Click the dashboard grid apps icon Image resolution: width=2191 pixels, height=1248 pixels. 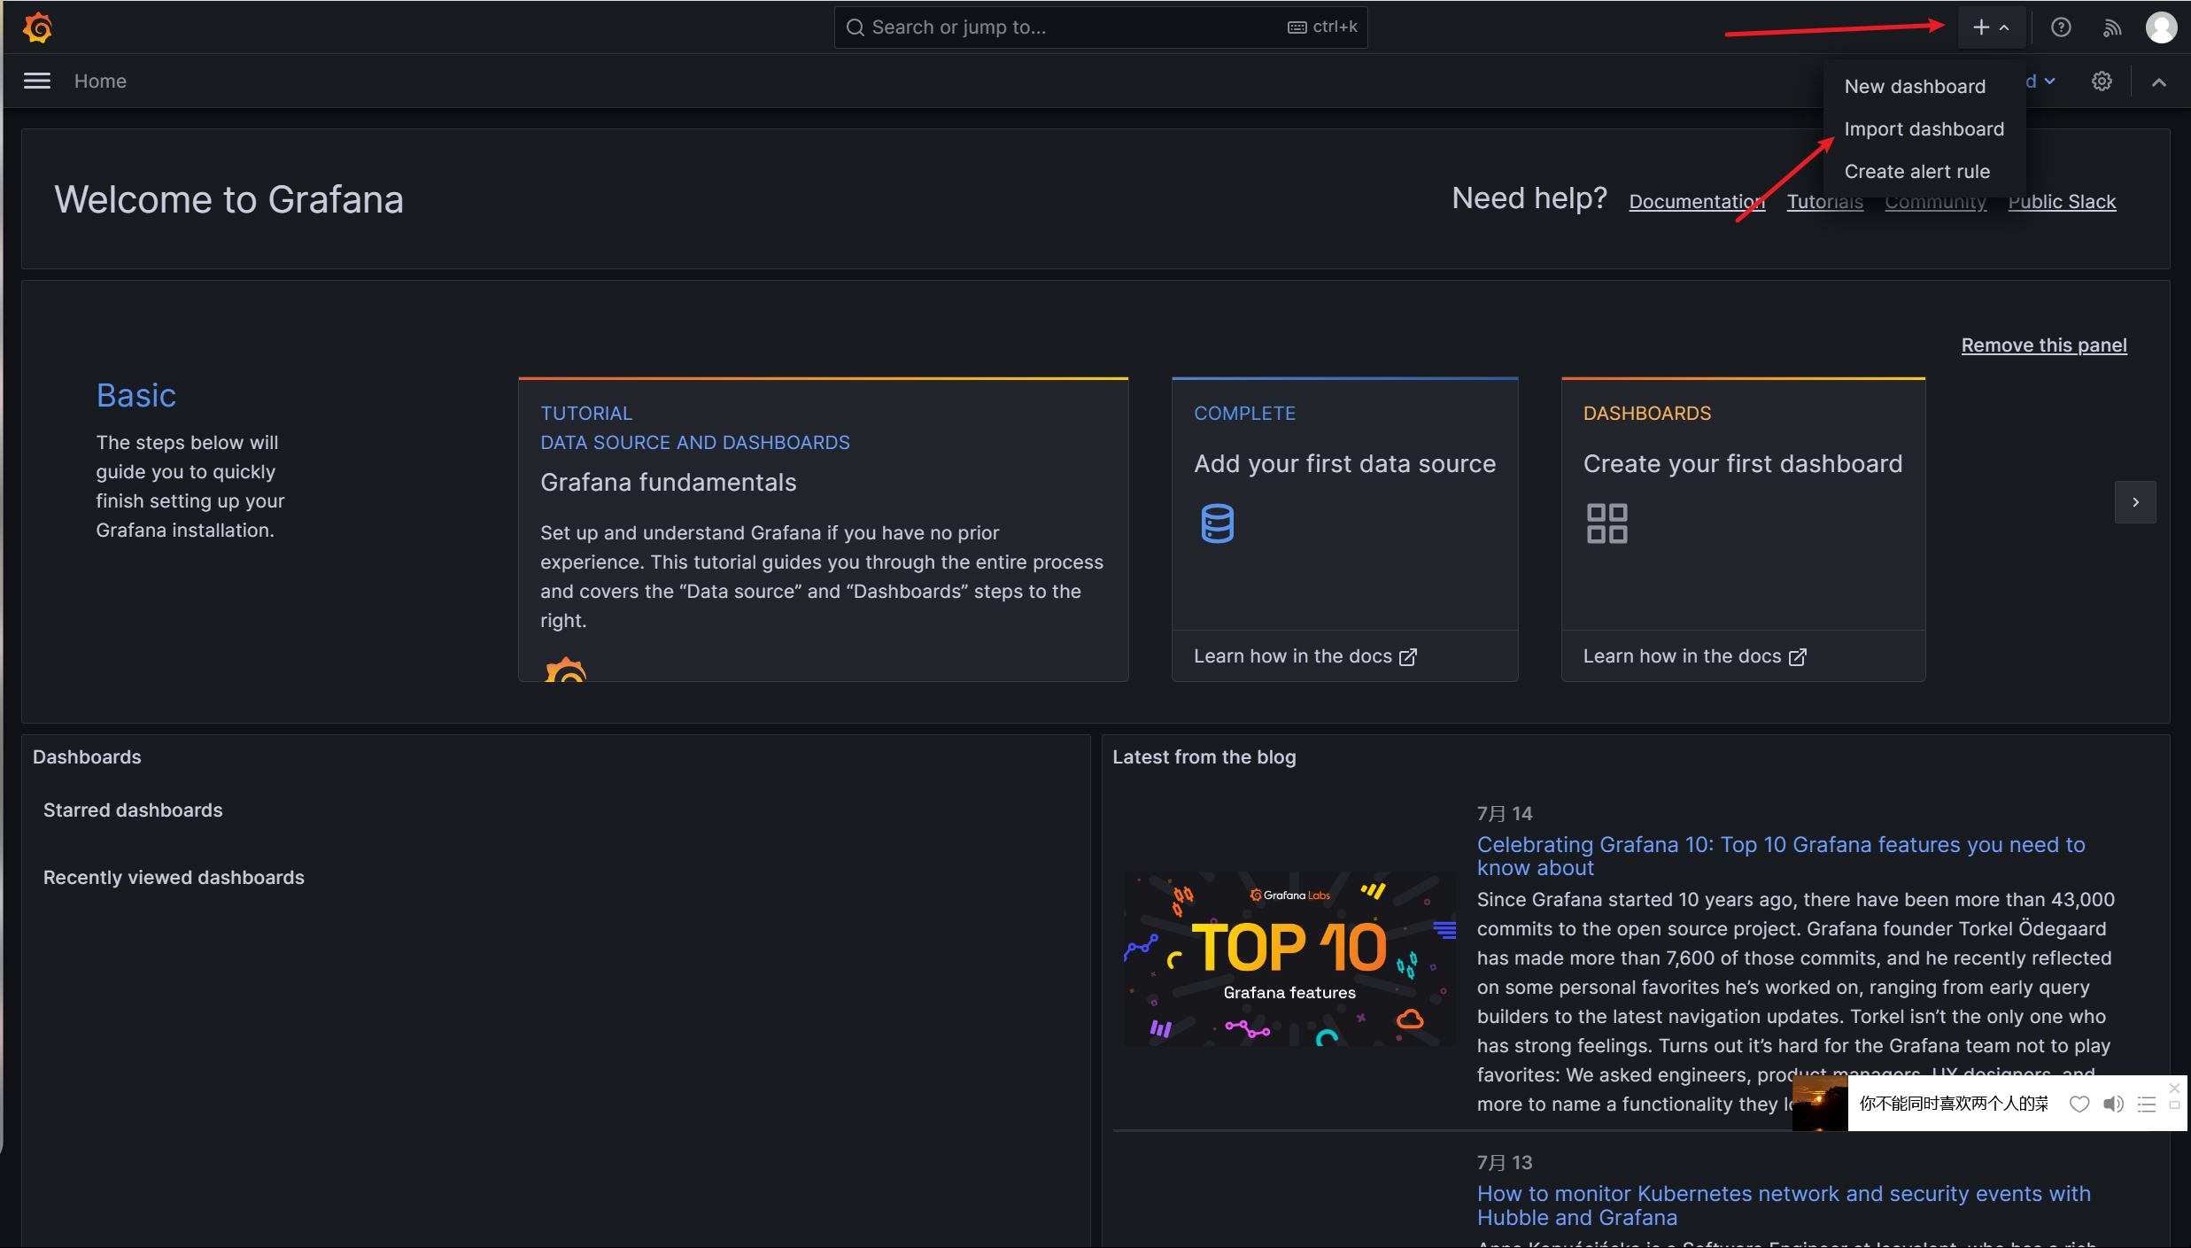pyautogui.click(x=1606, y=523)
